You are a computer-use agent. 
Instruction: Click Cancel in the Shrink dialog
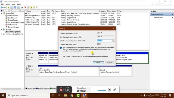pyautogui.click(x=110, y=63)
